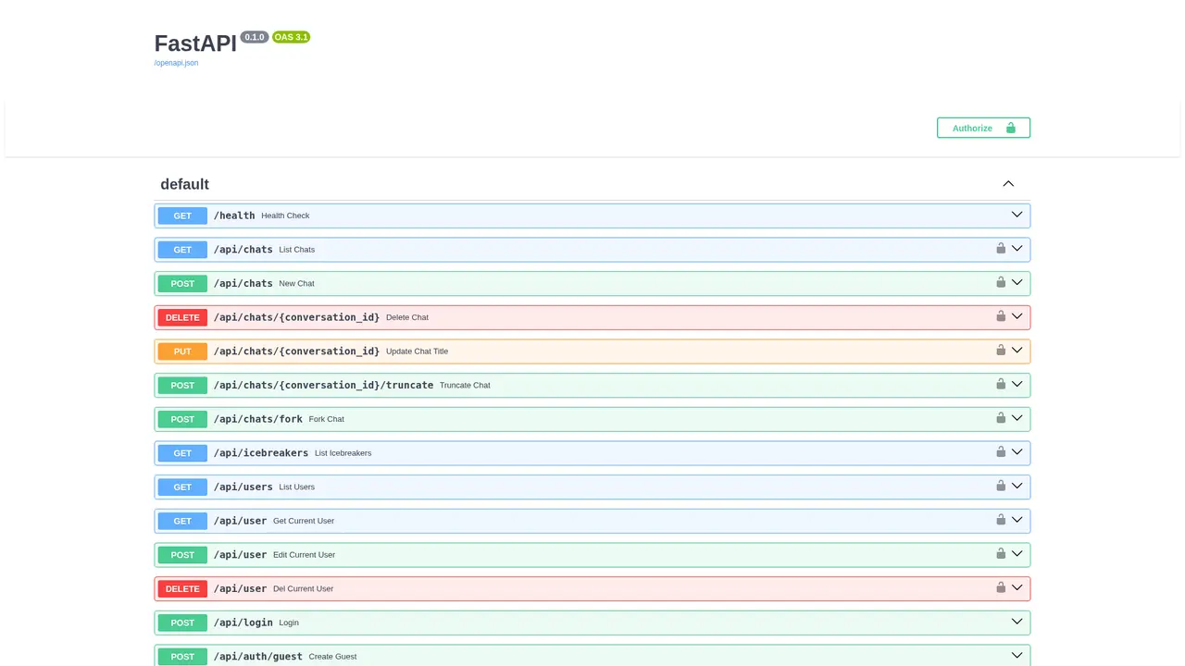1185x666 pixels.
Task: Expand the Truncate Chat endpoint chevron
Action: [x=1017, y=384]
